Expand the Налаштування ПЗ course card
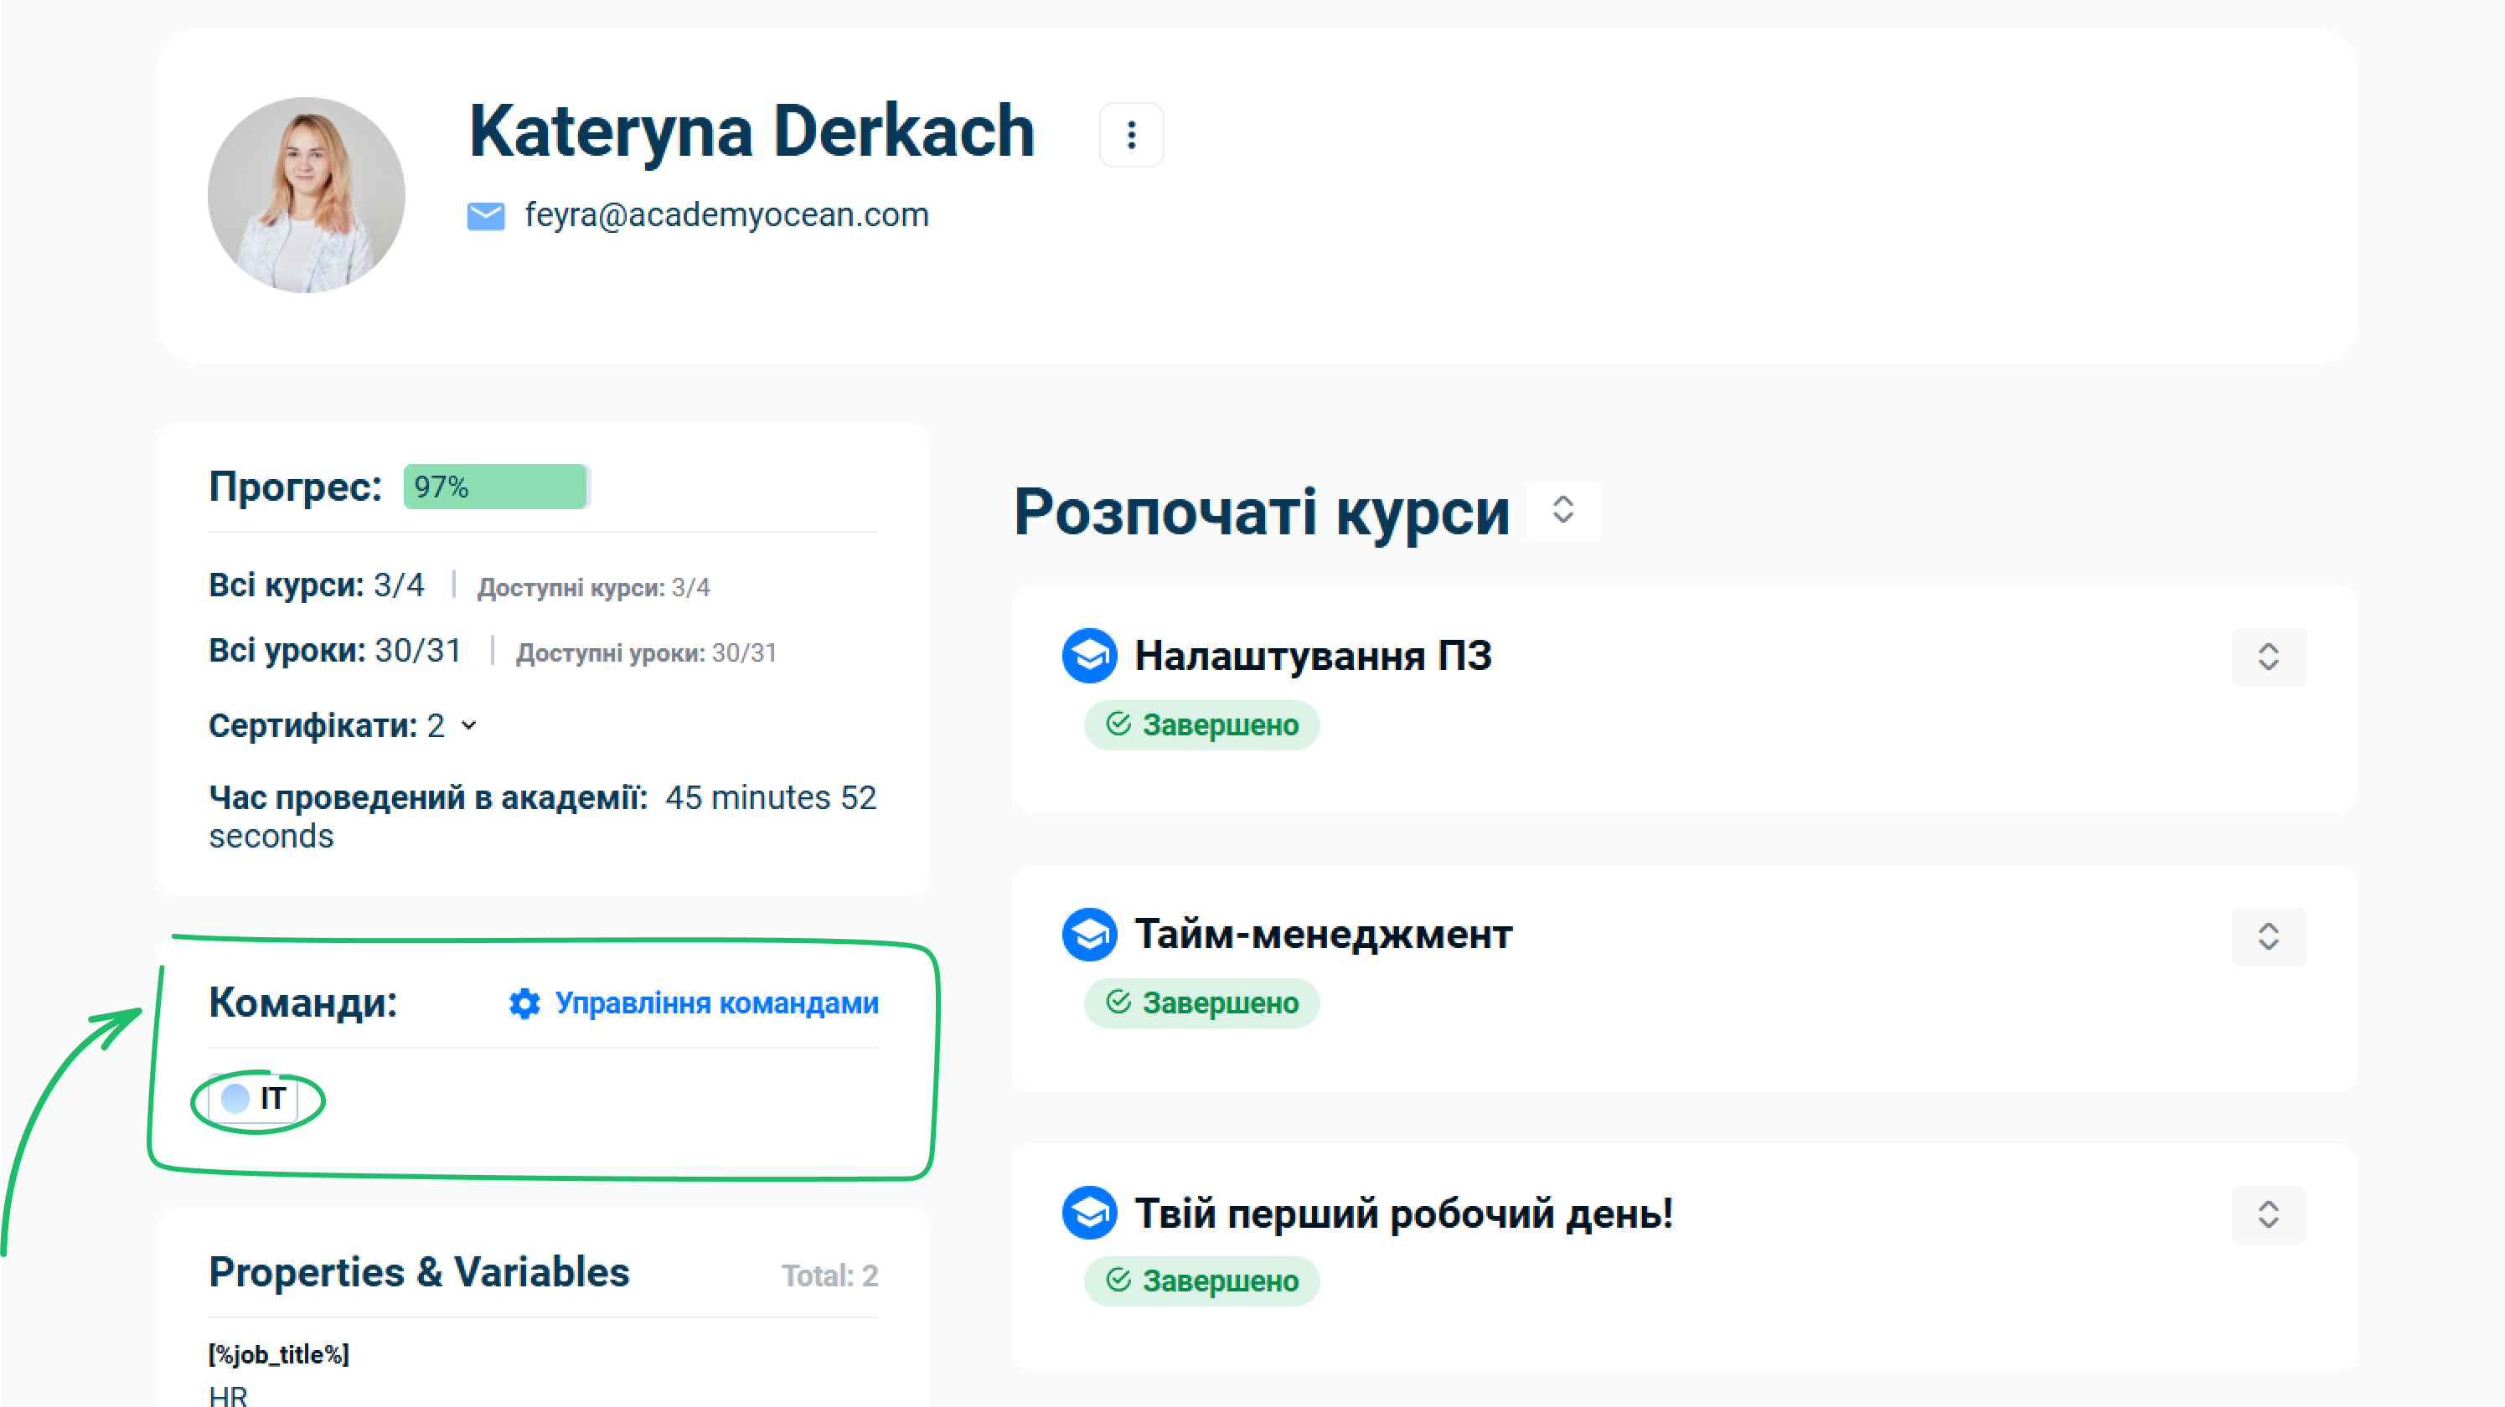2505x1407 pixels. pos(2268,657)
